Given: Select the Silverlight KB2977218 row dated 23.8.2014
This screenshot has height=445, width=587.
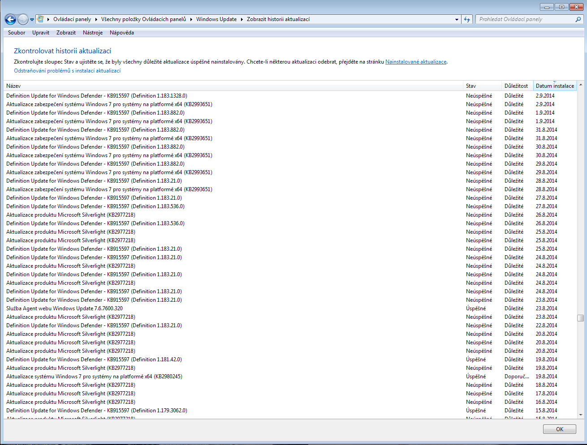Looking at the screenshot, I should pos(290,317).
